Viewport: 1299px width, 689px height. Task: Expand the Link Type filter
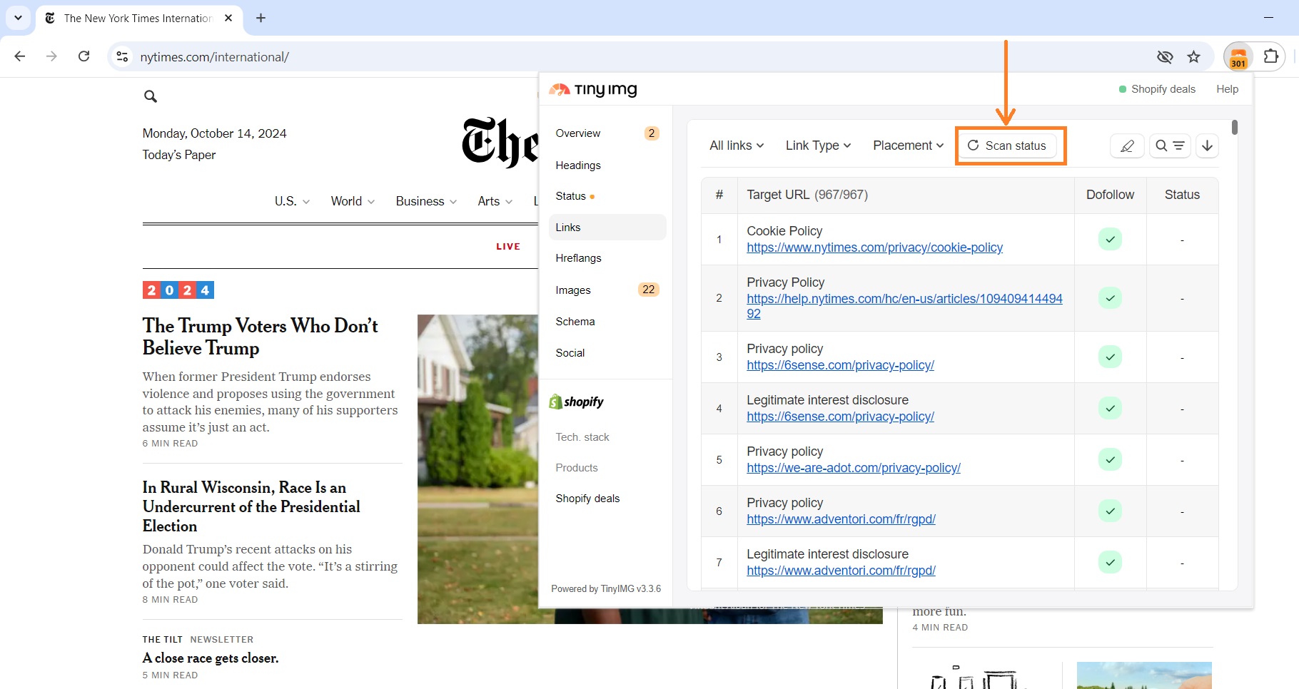coord(817,146)
